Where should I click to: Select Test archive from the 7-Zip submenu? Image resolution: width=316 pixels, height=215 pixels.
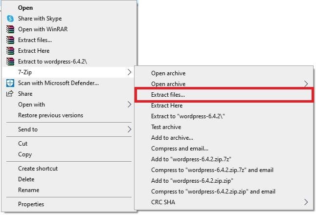pyautogui.click(x=166, y=127)
